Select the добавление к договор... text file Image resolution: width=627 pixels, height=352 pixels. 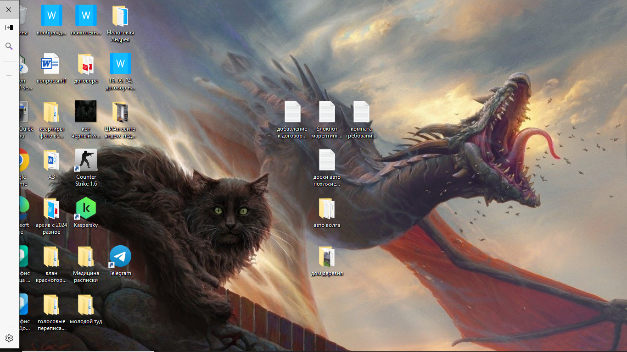pos(292,112)
